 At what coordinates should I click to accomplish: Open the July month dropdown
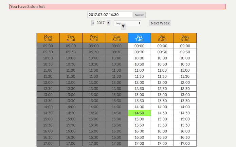[x=127, y=23]
